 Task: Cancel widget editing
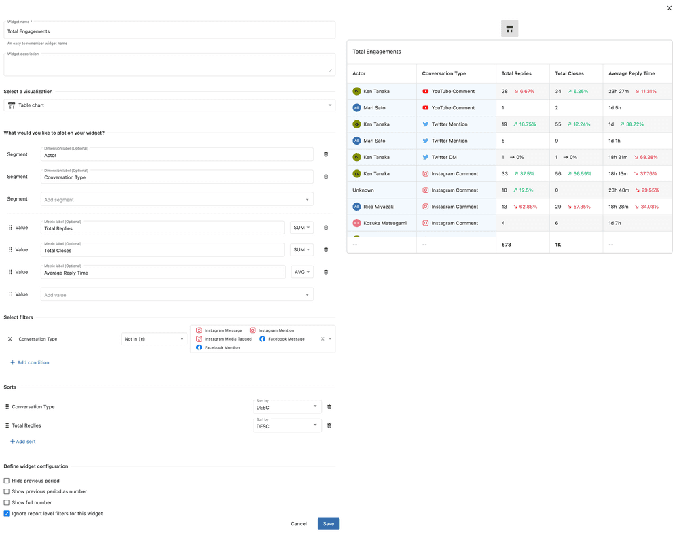click(299, 524)
